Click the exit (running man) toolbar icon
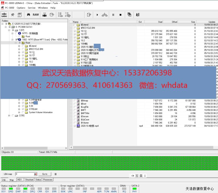The height and width of the screenshot is (193, 218). point(138,15)
